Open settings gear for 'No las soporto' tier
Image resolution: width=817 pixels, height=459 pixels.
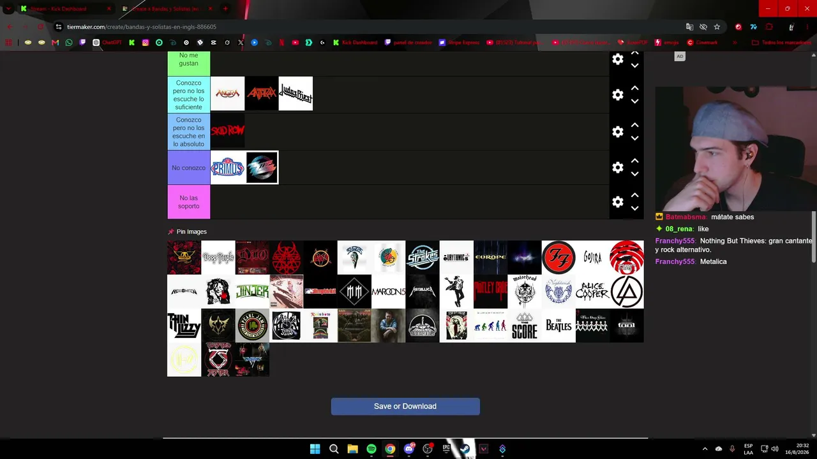click(x=618, y=202)
